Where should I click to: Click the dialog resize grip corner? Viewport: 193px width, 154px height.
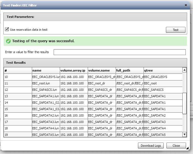[x=187, y=148]
